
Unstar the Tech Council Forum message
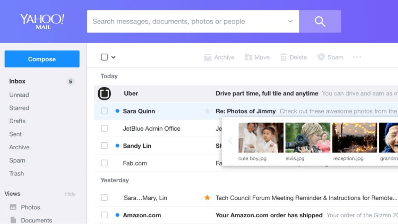pos(207,197)
